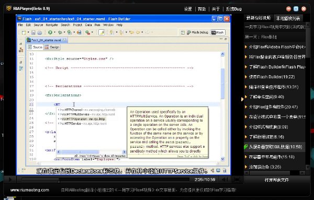Screen dimensions: 314x200
Task: Click the Last Edit Location arrow icon
Action: [131, 32]
